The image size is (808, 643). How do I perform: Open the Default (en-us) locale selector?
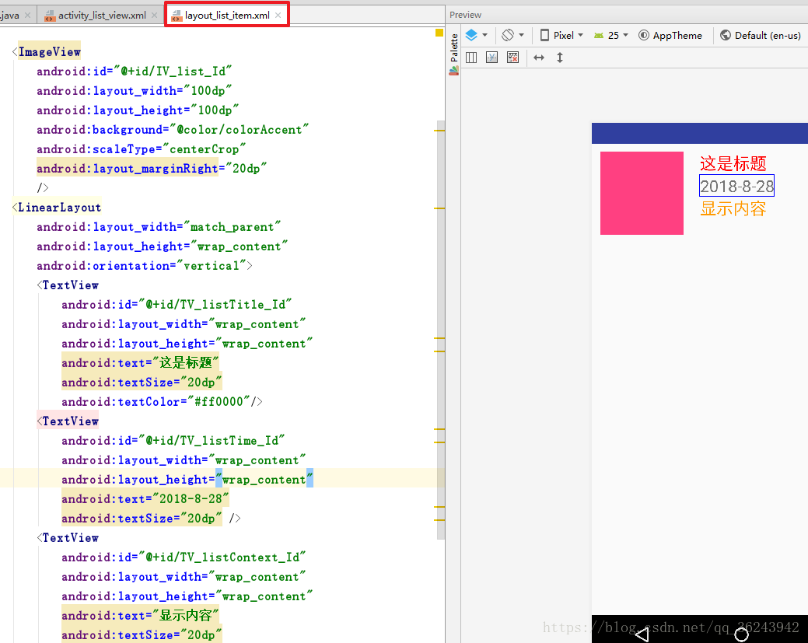tap(760, 35)
